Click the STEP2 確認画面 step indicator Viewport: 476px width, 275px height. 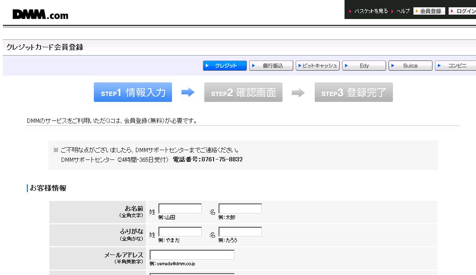(x=243, y=92)
